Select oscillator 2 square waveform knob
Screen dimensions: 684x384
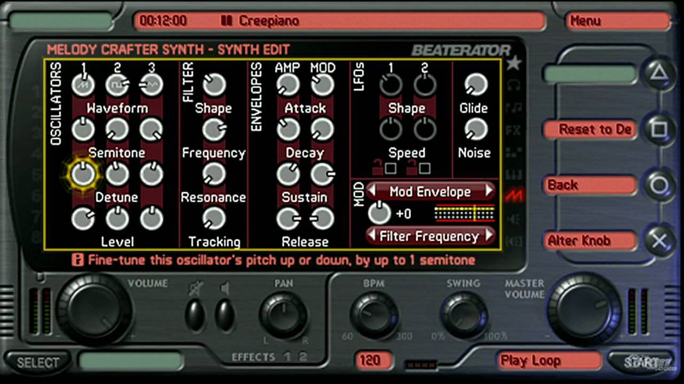pos(117,85)
